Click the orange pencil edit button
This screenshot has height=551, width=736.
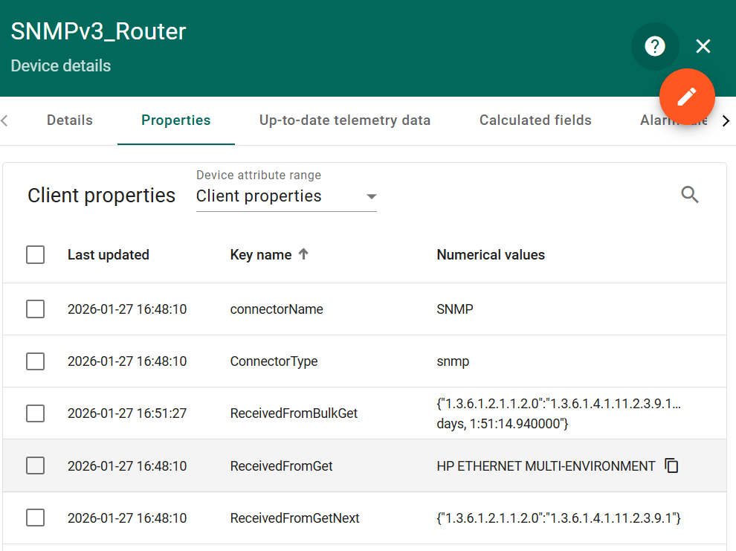click(x=687, y=96)
